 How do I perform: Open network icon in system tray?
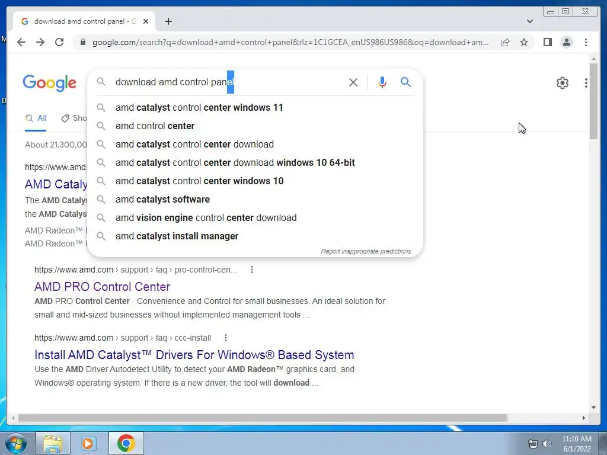tap(533, 444)
